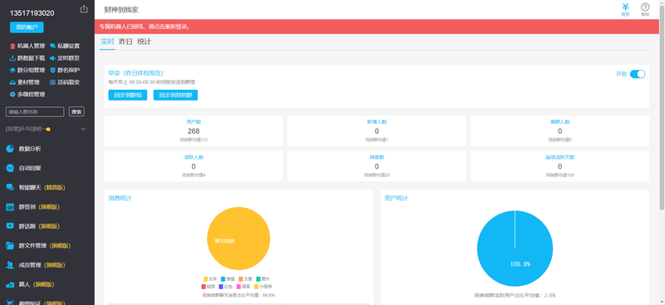Toggle the 文章 orange legend swatch
Viewport: 665px width, 305px height.
point(240,279)
